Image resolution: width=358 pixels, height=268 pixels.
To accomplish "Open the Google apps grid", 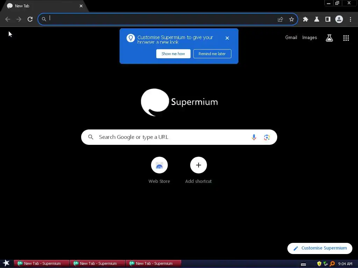I will tap(346, 38).
